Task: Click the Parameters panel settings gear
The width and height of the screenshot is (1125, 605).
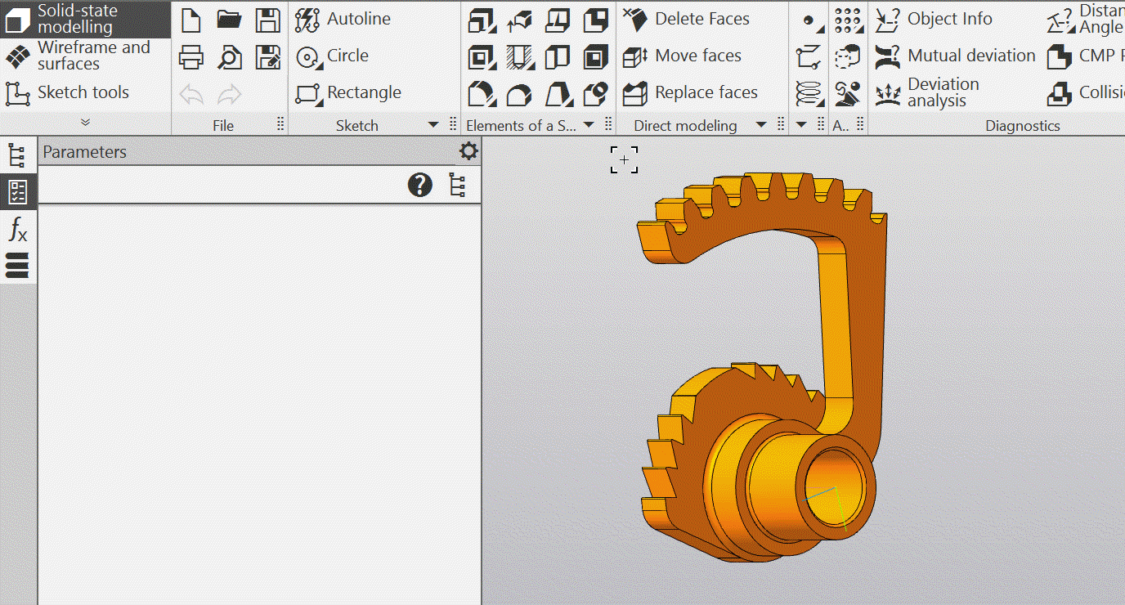Action: tap(468, 151)
